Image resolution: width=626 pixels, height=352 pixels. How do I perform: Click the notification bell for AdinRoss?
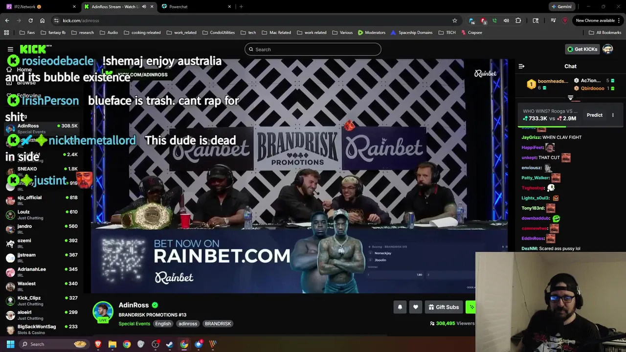pos(400,307)
